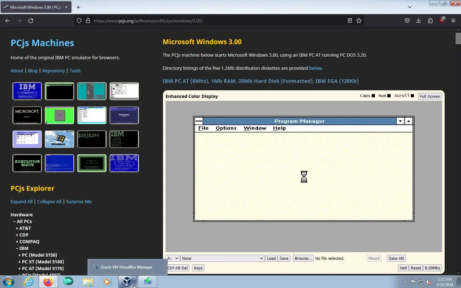Open the uBlock Origin extension icon

click(442, 20)
